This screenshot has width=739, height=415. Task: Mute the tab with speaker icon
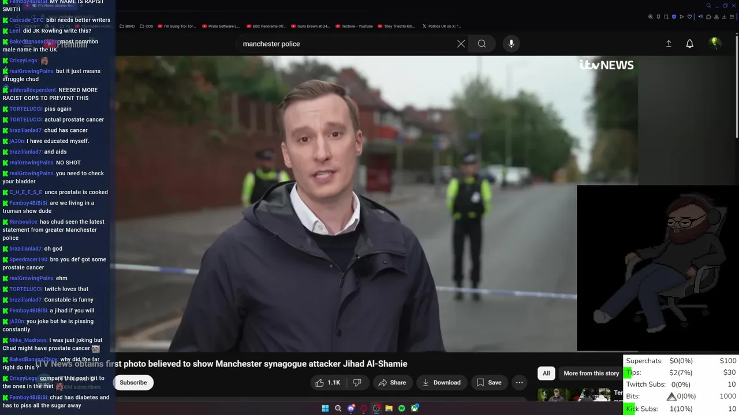click(700, 17)
